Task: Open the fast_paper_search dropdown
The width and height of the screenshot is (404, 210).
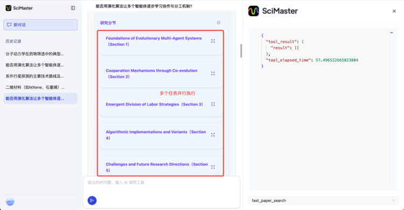Action: [x=323, y=200]
